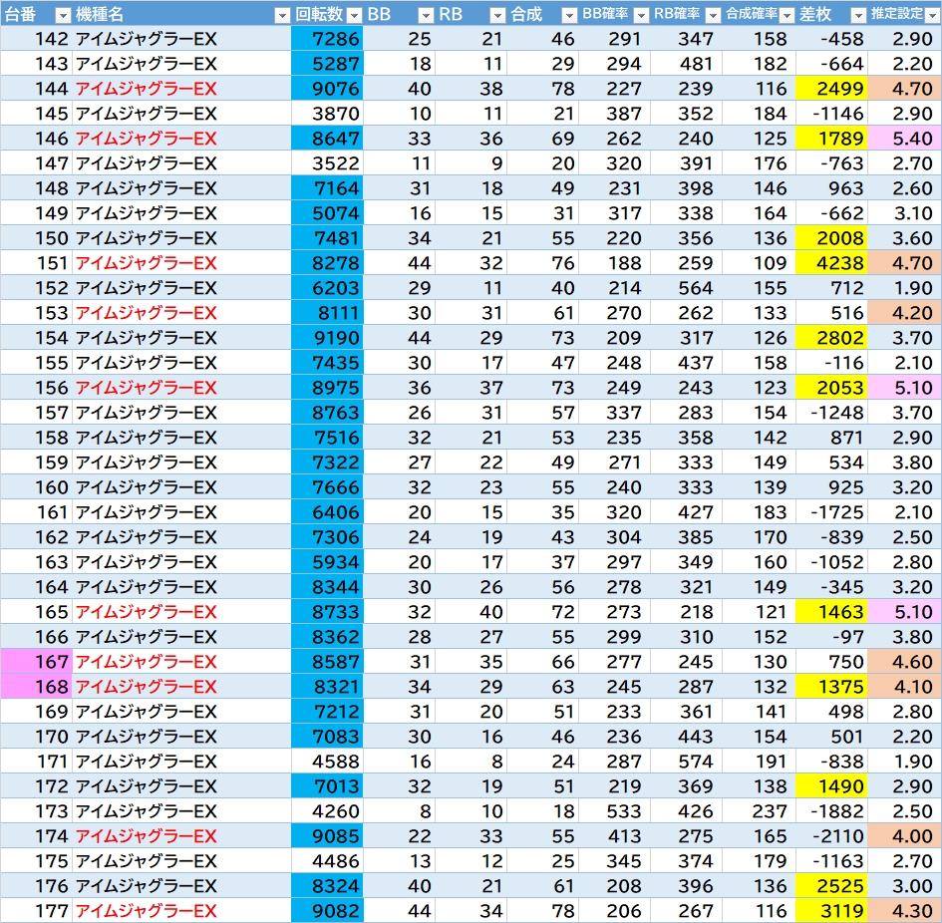Select the 台番 header cell
This screenshot has height=923, width=942.
(36, 14)
